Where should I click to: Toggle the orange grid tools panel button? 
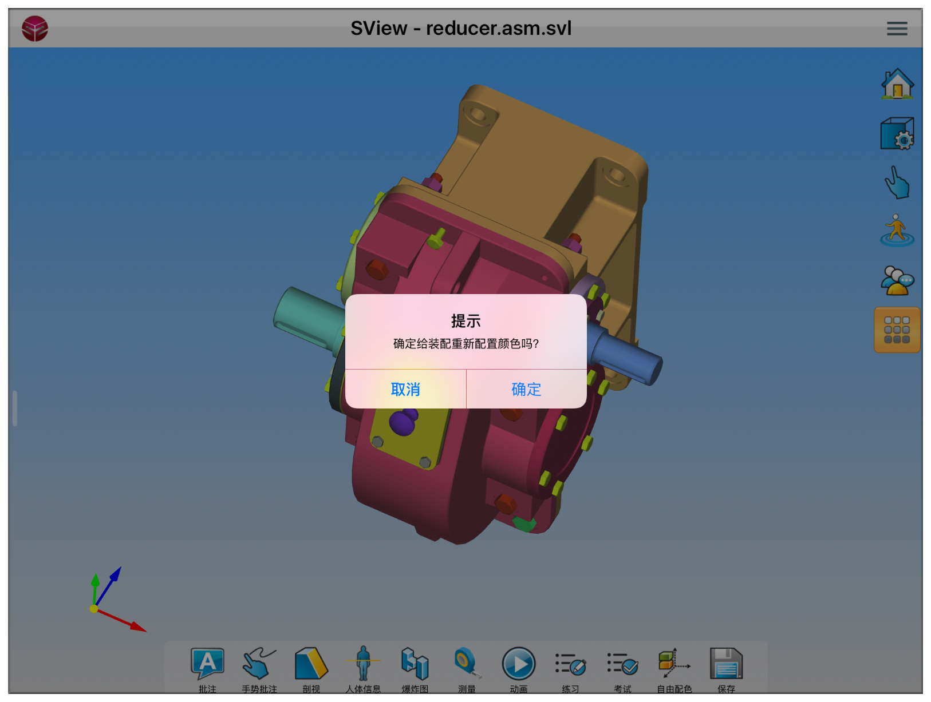(897, 330)
